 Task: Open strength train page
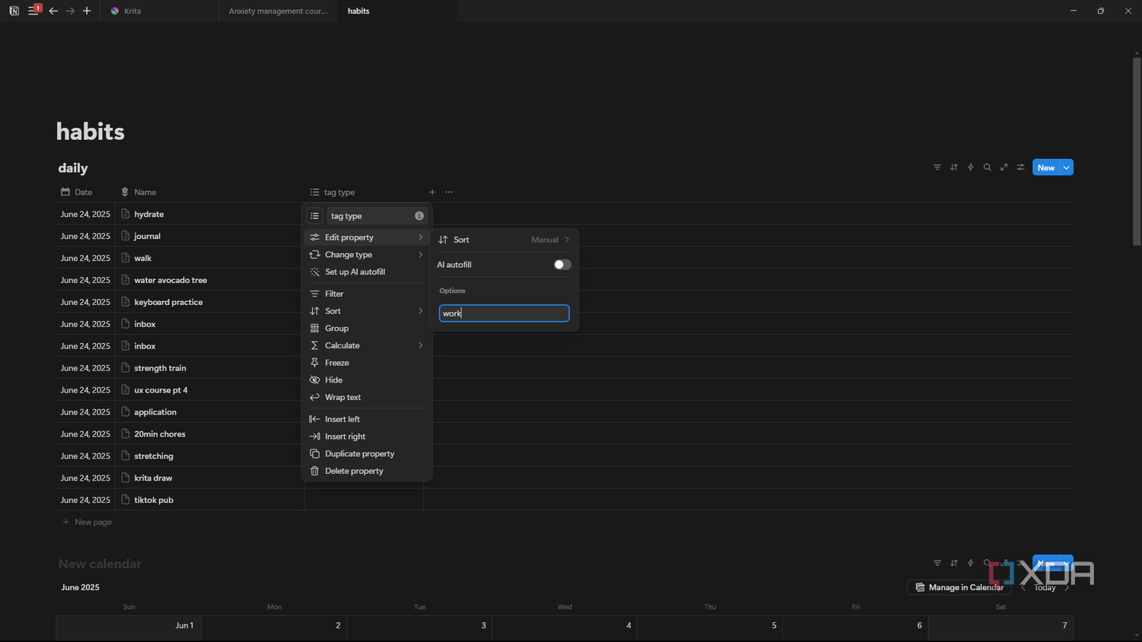[160, 368]
